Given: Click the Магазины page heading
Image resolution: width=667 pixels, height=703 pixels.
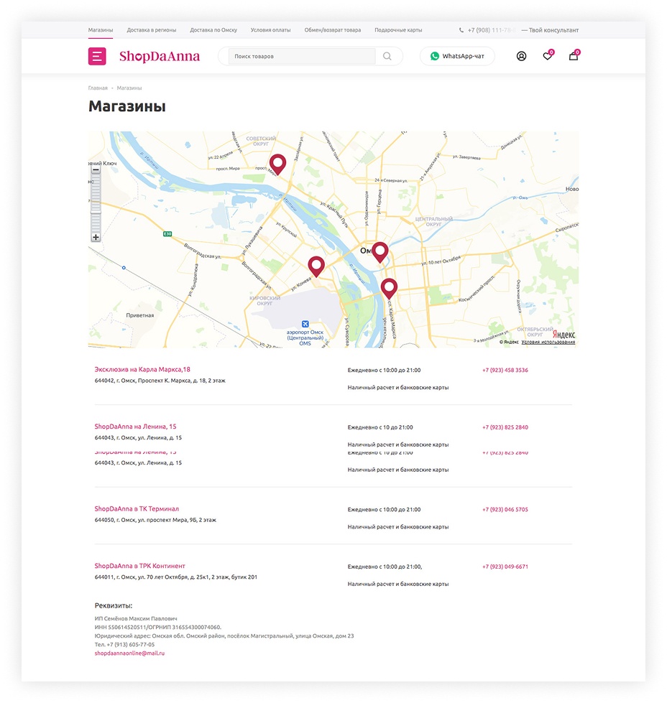Looking at the screenshot, I should pyautogui.click(x=127, y=106).
